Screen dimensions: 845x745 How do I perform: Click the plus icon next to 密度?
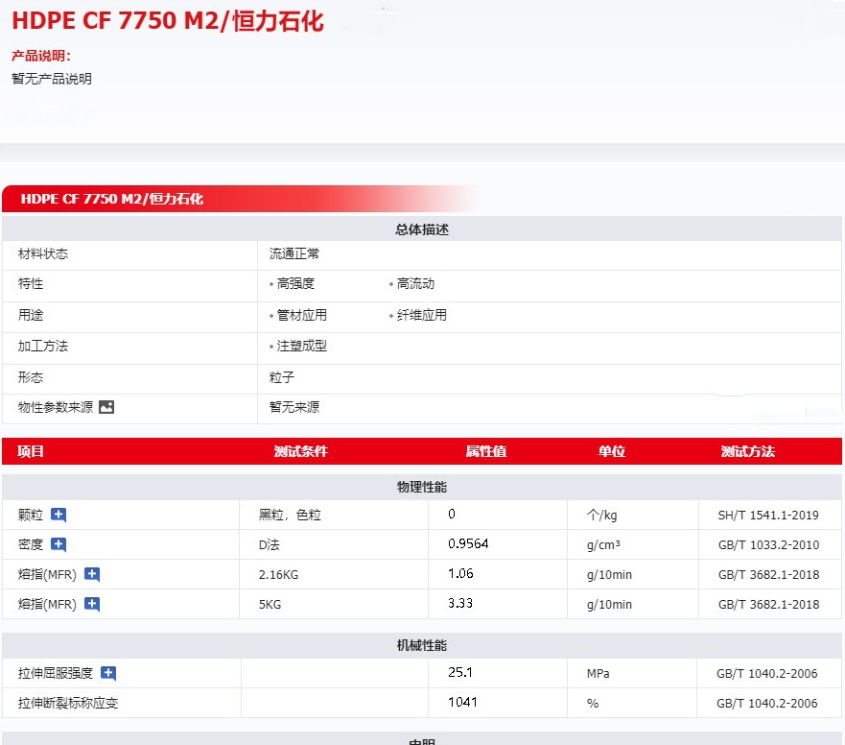point(59,544)
